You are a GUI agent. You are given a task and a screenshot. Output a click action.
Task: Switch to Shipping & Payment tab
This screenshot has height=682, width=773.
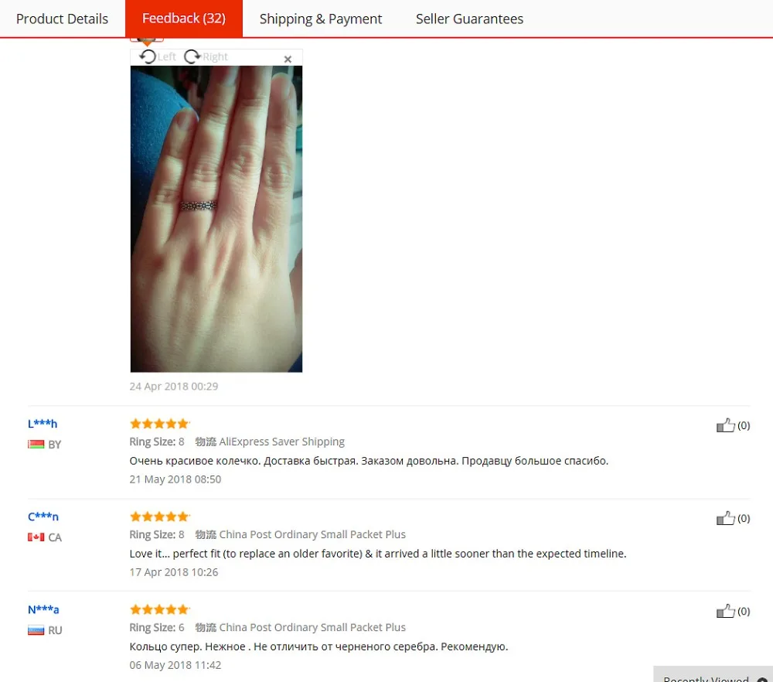pos(321,19)
